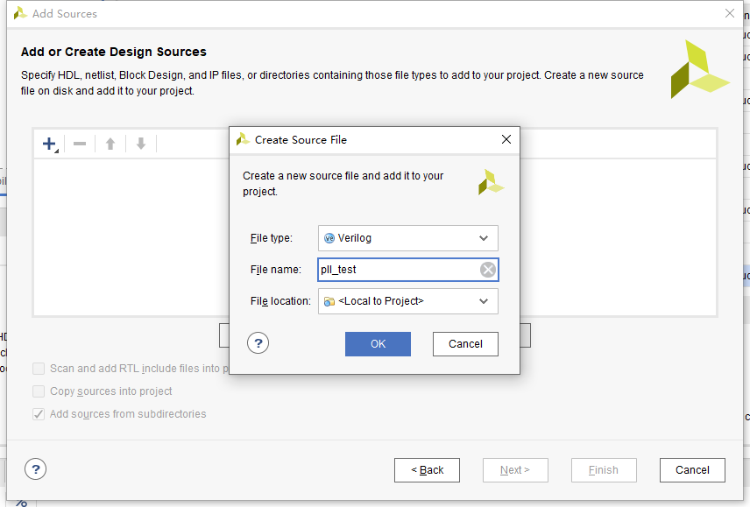Close the Add Sources window
Image resolution: width=750 pixels, height=507 pixels.
(x=730, y=13)
